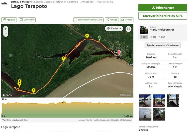Open the first trail photo thumbnail
189x132 pixels.
(x=145, y=100)
